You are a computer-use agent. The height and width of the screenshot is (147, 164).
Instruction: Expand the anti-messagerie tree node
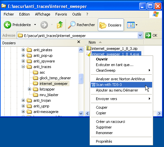(x=23, y=112)
